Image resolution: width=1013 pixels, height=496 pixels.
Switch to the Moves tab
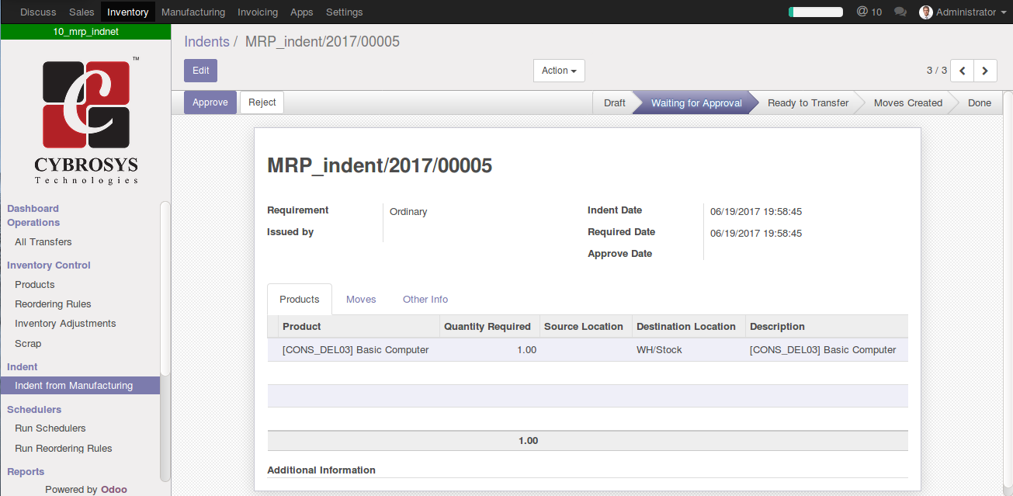pyautogui.click(x=361, y=300)
